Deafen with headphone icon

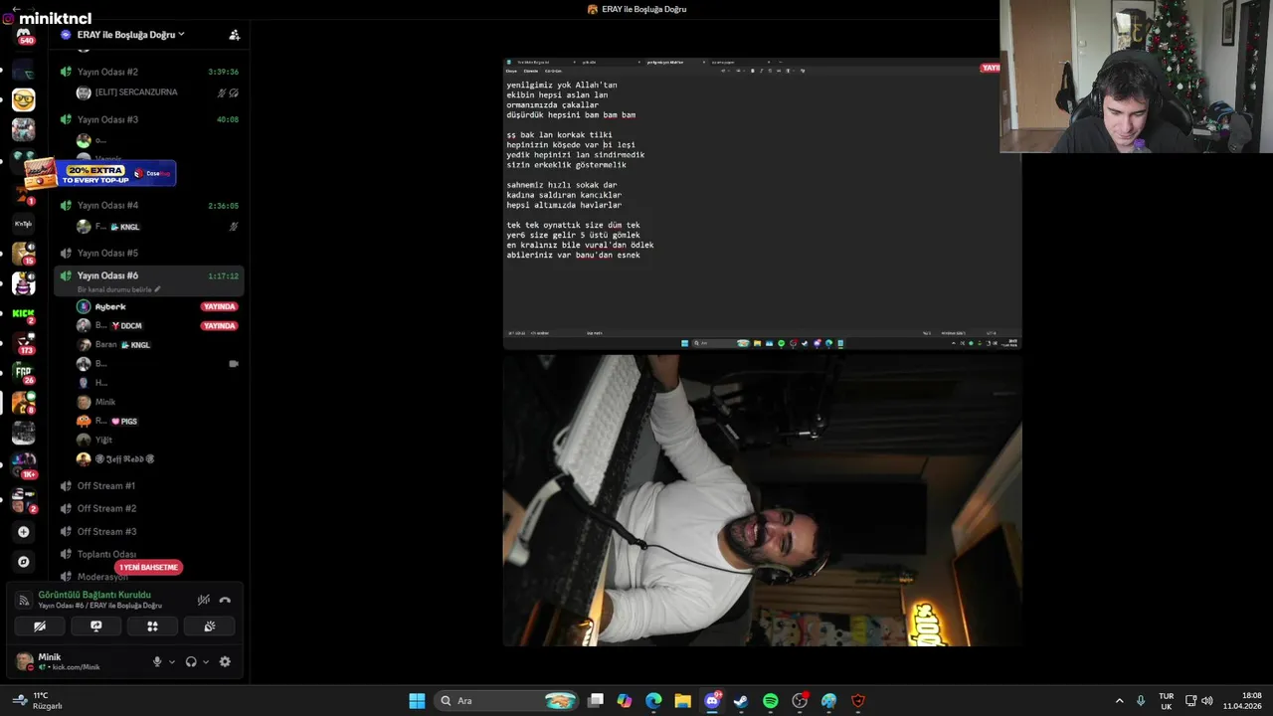[191, 662]
